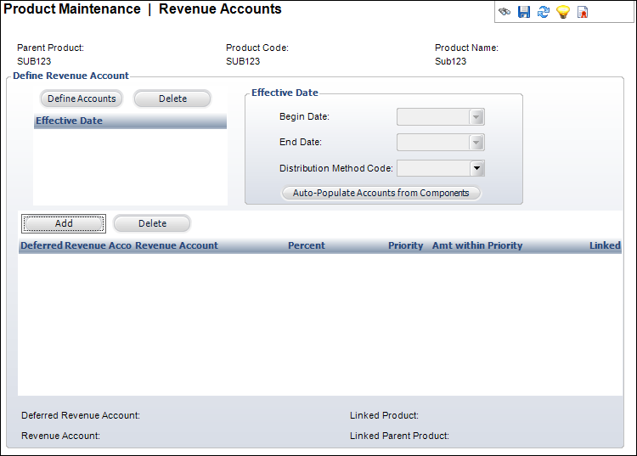Open the End Date dropdown arrow

click(x=476, y=143)
